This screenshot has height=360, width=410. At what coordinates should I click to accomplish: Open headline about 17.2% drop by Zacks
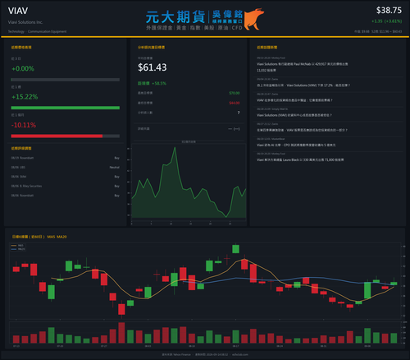pyautogui.click(x=303, y=85)
